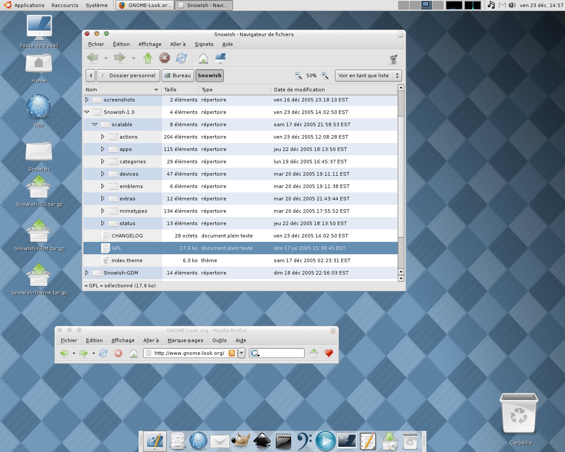Open the Back history dropdown arrow in the file browser
Image resolution: width=565 pixels, height=452 pixels.
click(x=105, y=58)
